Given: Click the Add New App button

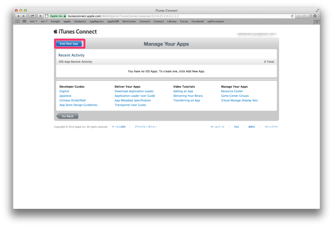Looking at the screenshot, I should tap(69, 44).
